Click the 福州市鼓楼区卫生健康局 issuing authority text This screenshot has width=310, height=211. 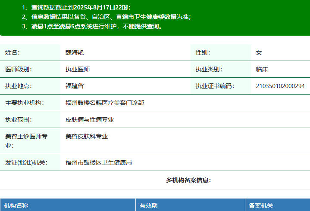pos(99,162)
